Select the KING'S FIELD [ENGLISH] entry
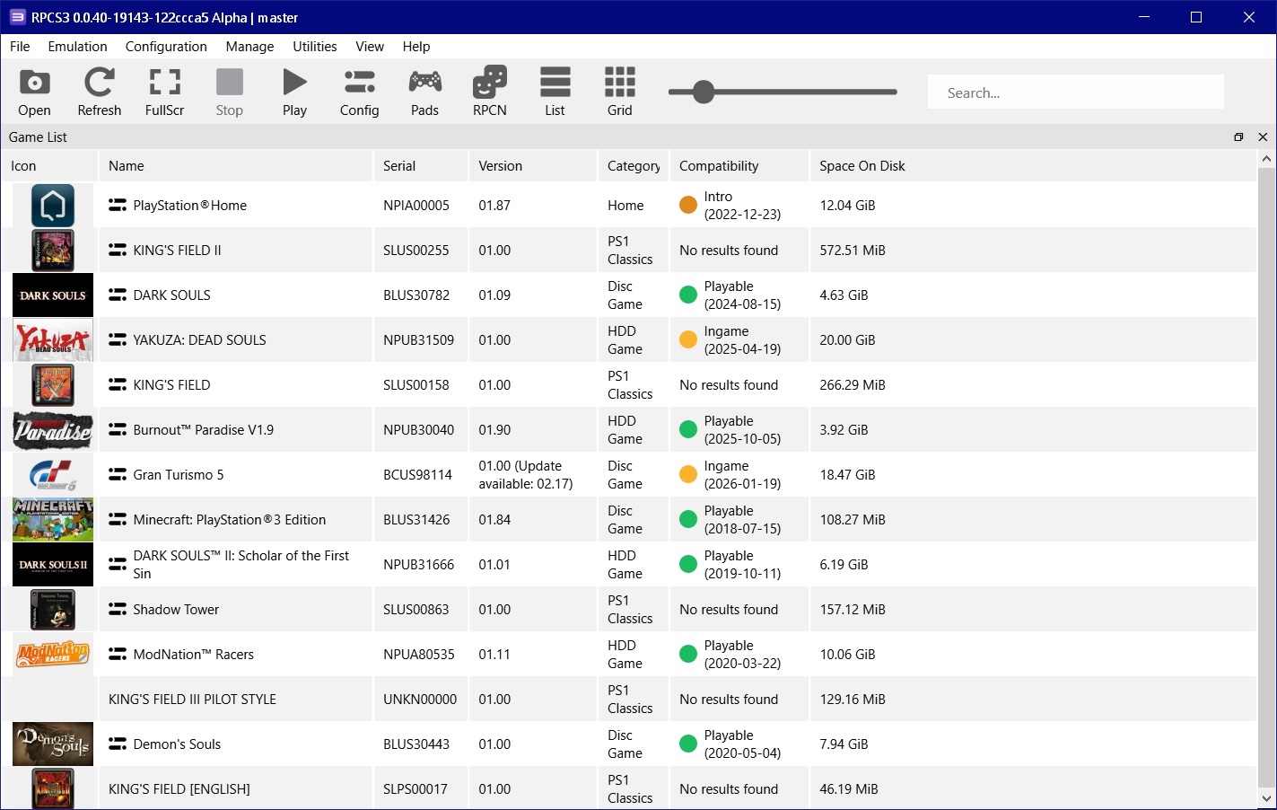This screenshot has height=810, width=1277. point(179,789)
